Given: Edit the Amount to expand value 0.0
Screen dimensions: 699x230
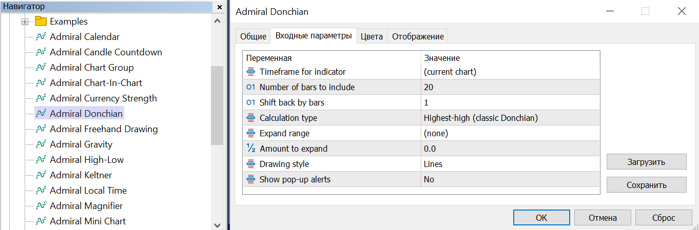Looking at the screenshot, I should tap(510, 149).
